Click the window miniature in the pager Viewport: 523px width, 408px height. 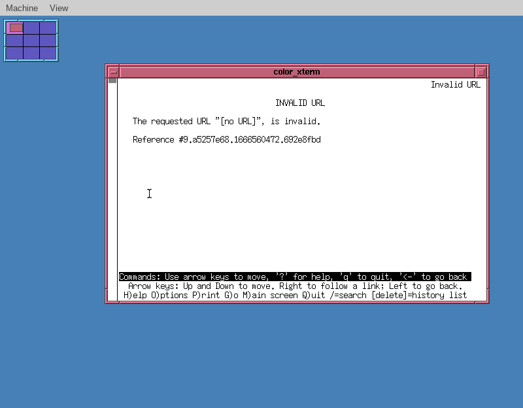[16, 27]
